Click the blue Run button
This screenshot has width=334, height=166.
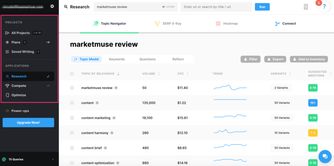pyautogui.click(x=262, y=7)
